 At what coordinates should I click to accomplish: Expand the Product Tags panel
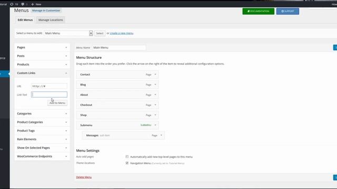coord(42,131)
